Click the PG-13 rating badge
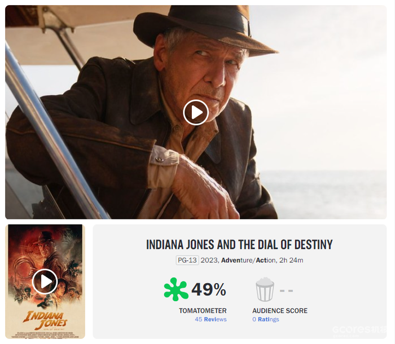 point(187,260)
